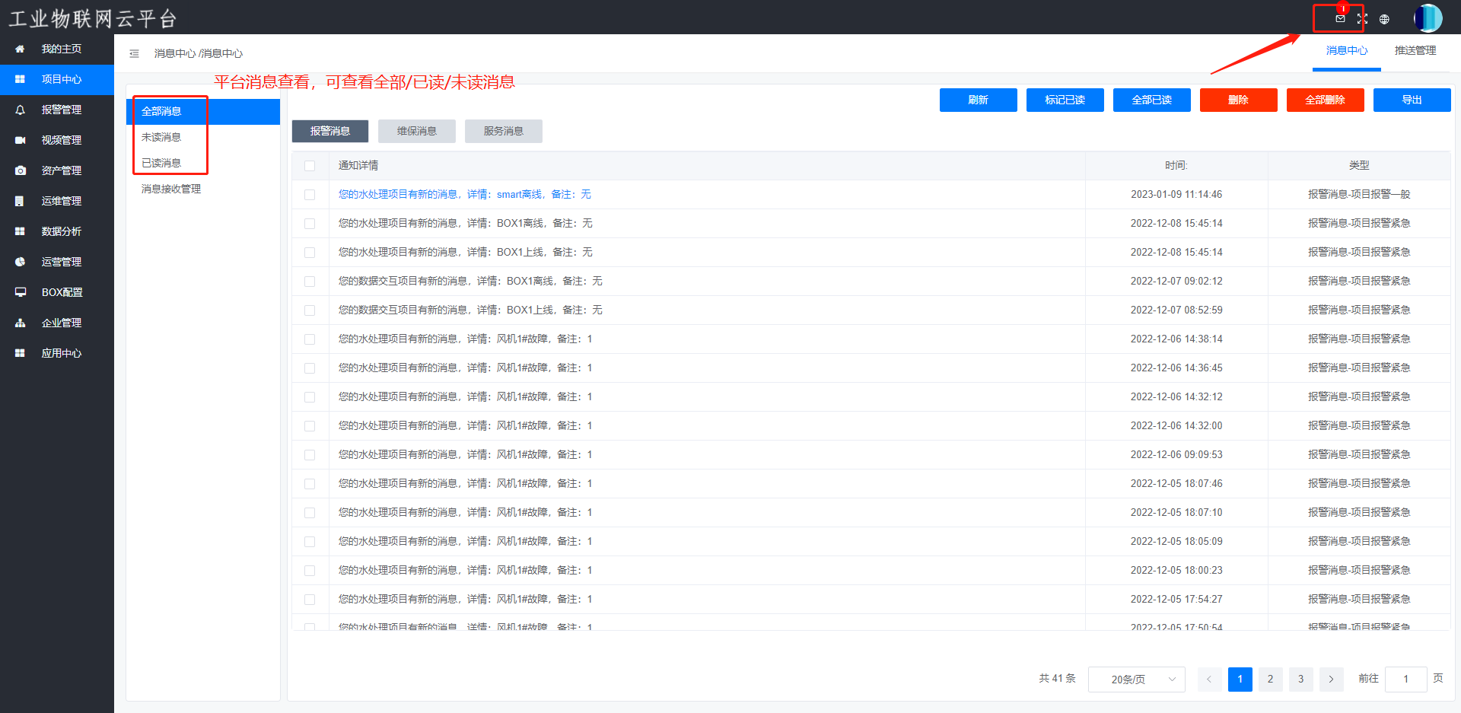This screenshot has width=1461, height=713.
Task: Click 类型 column header
Action: 1359,165
